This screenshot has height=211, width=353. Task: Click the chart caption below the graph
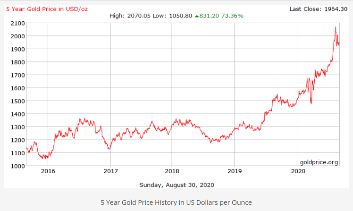[x=176, y=203]
